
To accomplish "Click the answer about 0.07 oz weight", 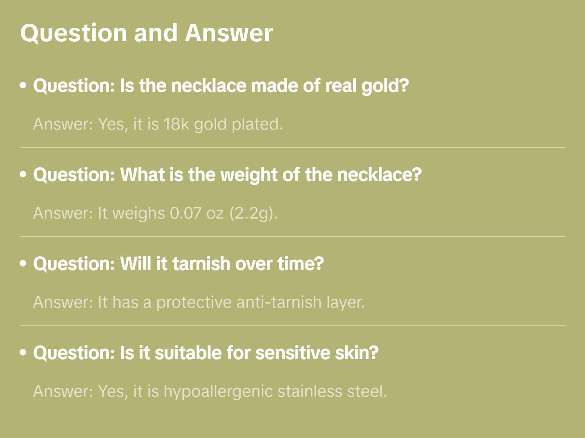I will 155,213.
